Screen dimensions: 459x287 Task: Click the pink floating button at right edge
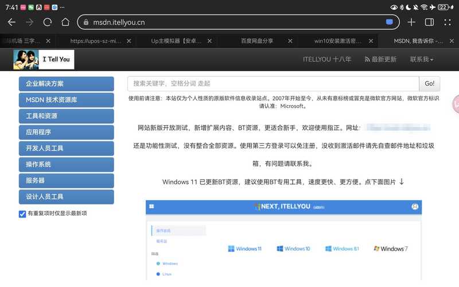[456, 104]
